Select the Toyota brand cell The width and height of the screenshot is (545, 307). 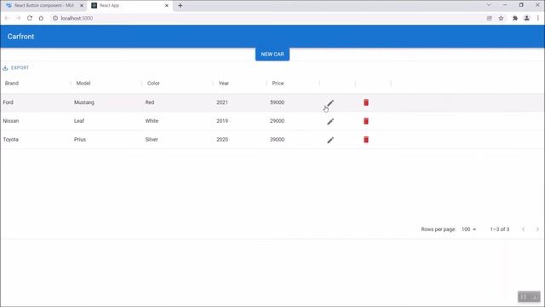click(11, 139)
